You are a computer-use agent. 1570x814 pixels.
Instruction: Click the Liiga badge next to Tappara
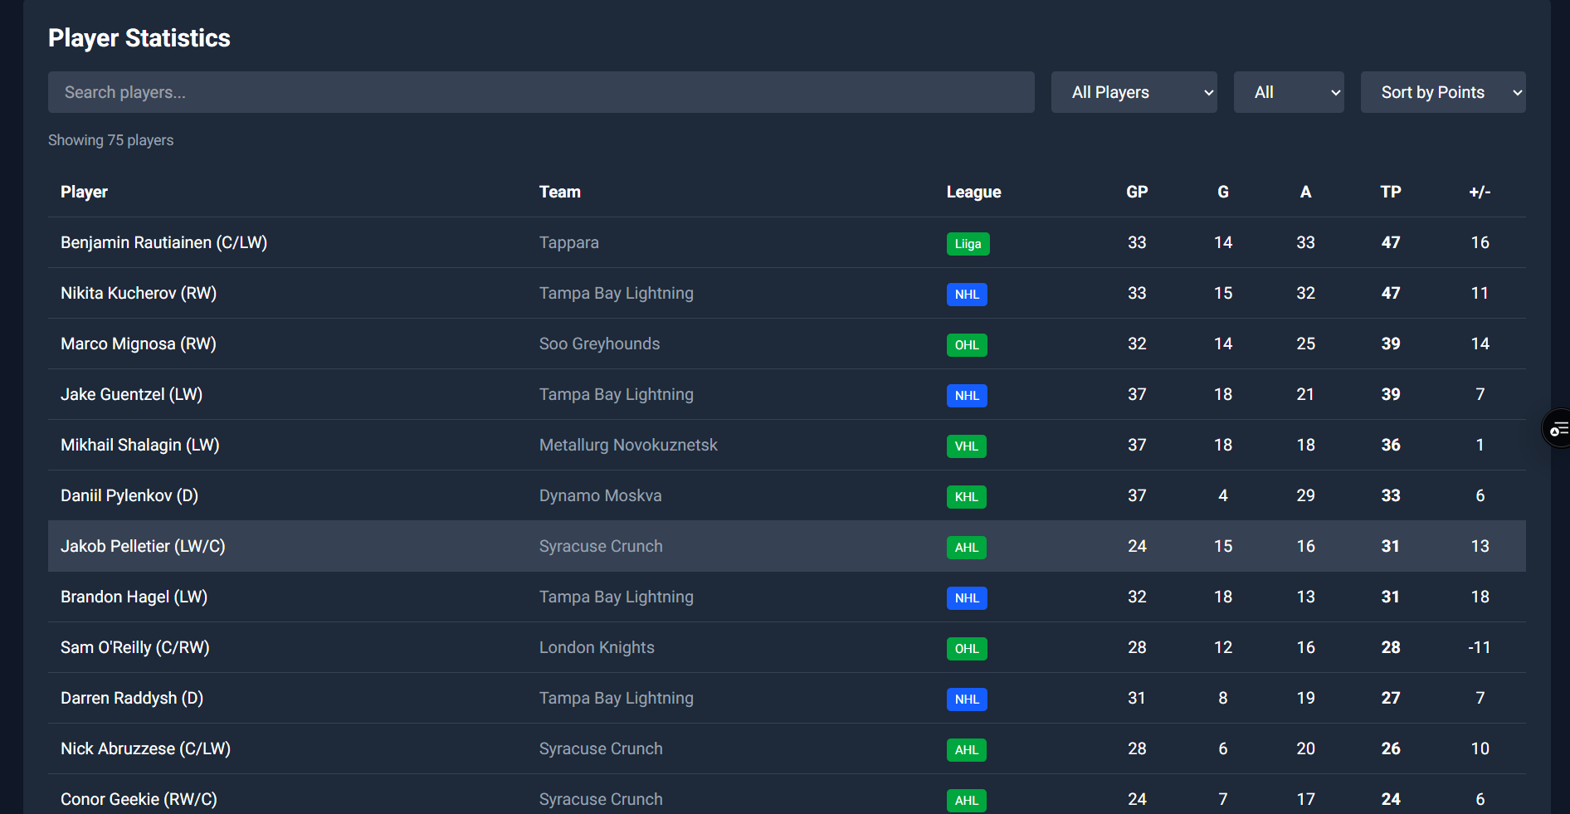coord(967,243)
